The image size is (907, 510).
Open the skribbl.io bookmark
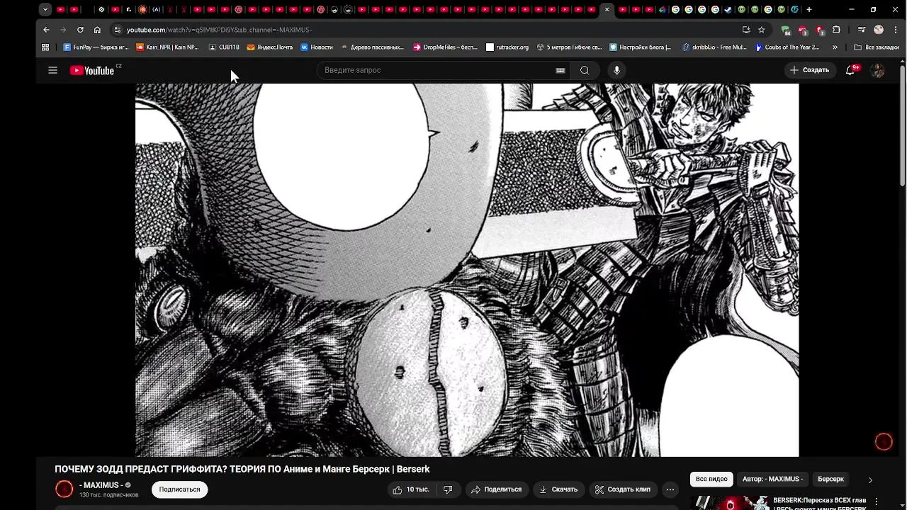tap(714, 47)
